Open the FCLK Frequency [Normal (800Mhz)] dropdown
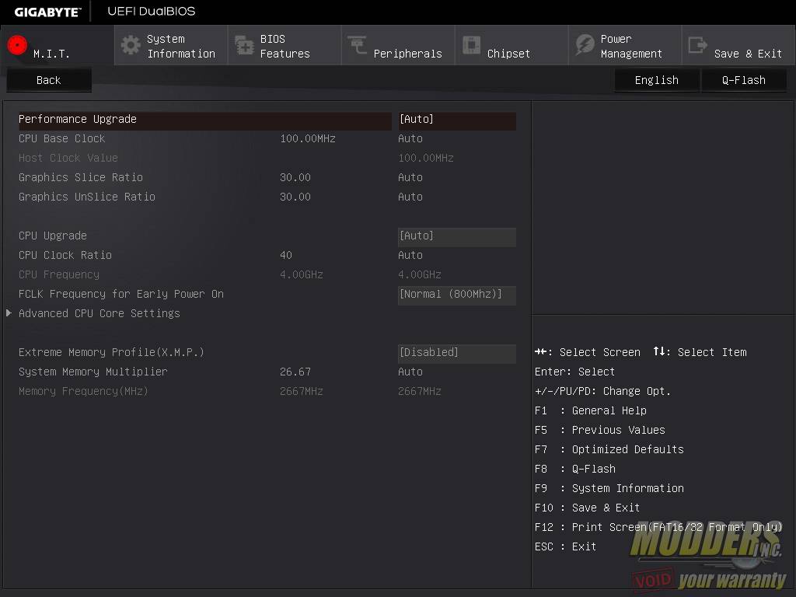796x597 pixels. tap(457, 295)
